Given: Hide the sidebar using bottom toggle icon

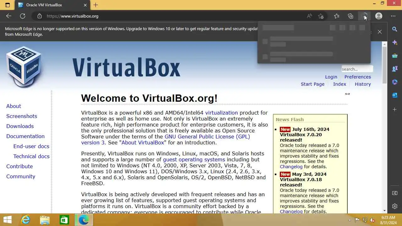Looking at the screenshot, I should click(x=395, y=193).
